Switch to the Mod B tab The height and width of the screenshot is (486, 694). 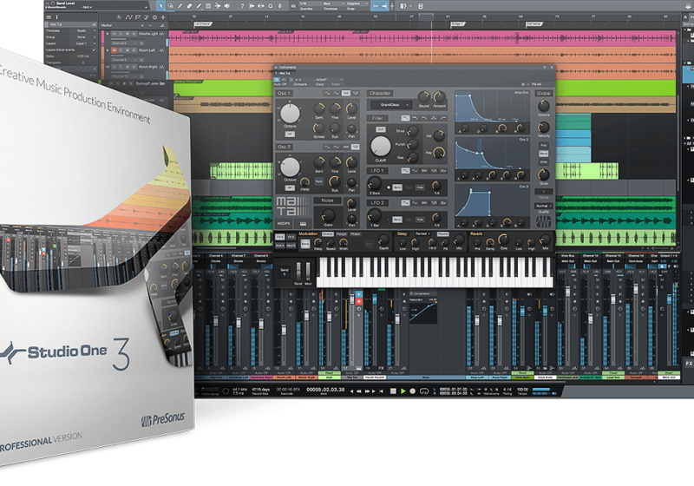(291, 246)
